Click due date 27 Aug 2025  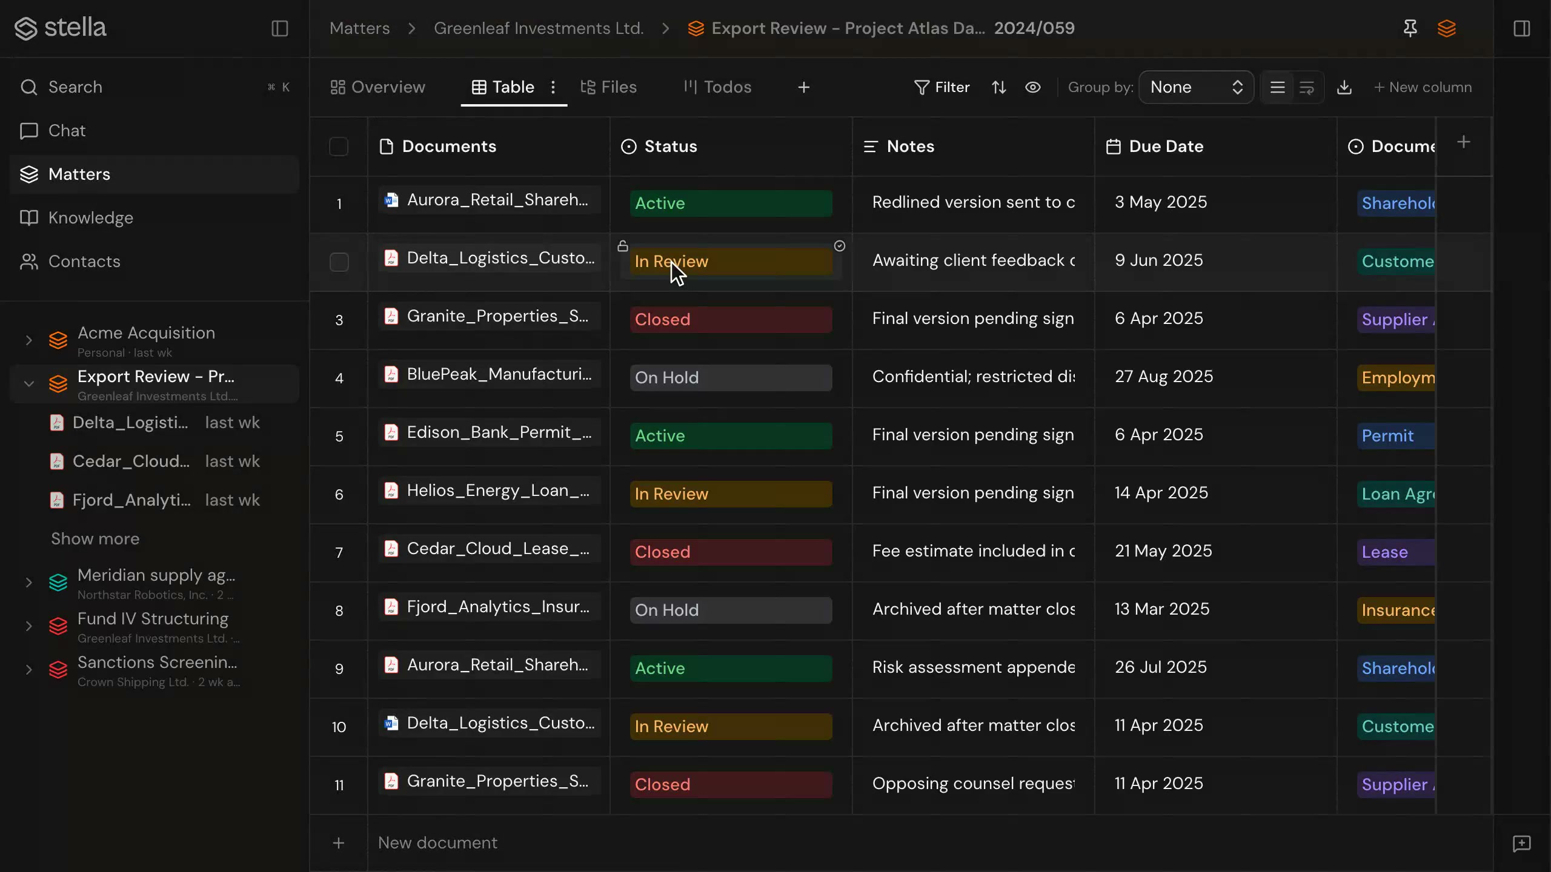pyautogui.click(x=1164, y=377)
